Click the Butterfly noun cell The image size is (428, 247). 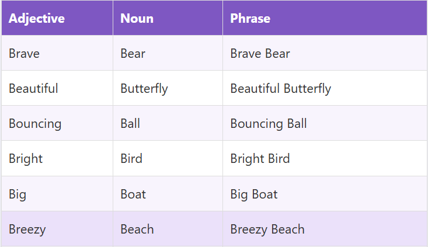(144, 89)
